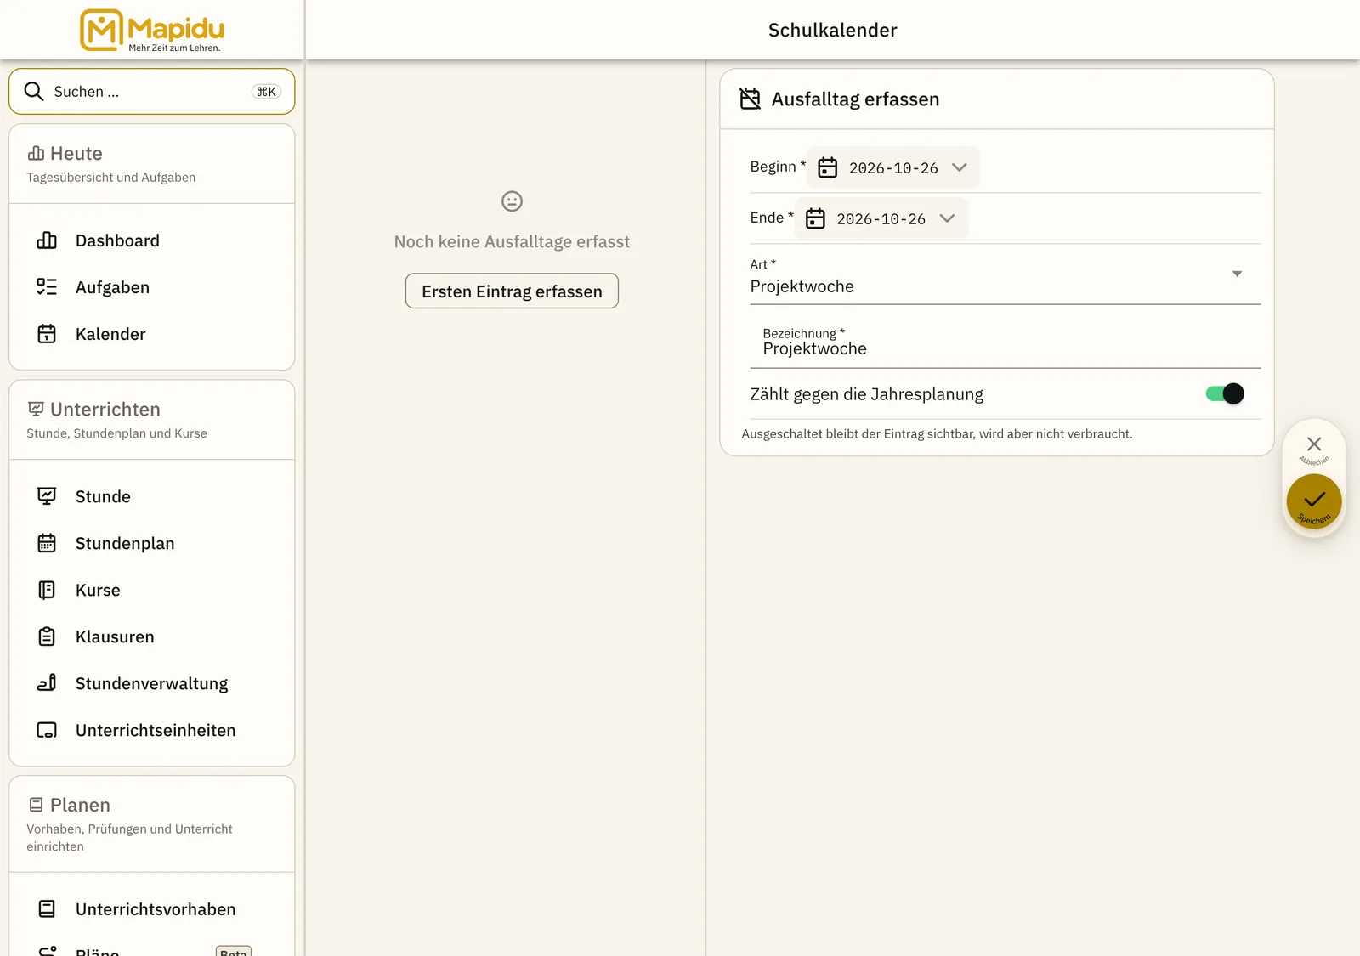The image size is (1360, 956).
Task: Expand the Ende date chevron
Action: click(x=947, y=218)
